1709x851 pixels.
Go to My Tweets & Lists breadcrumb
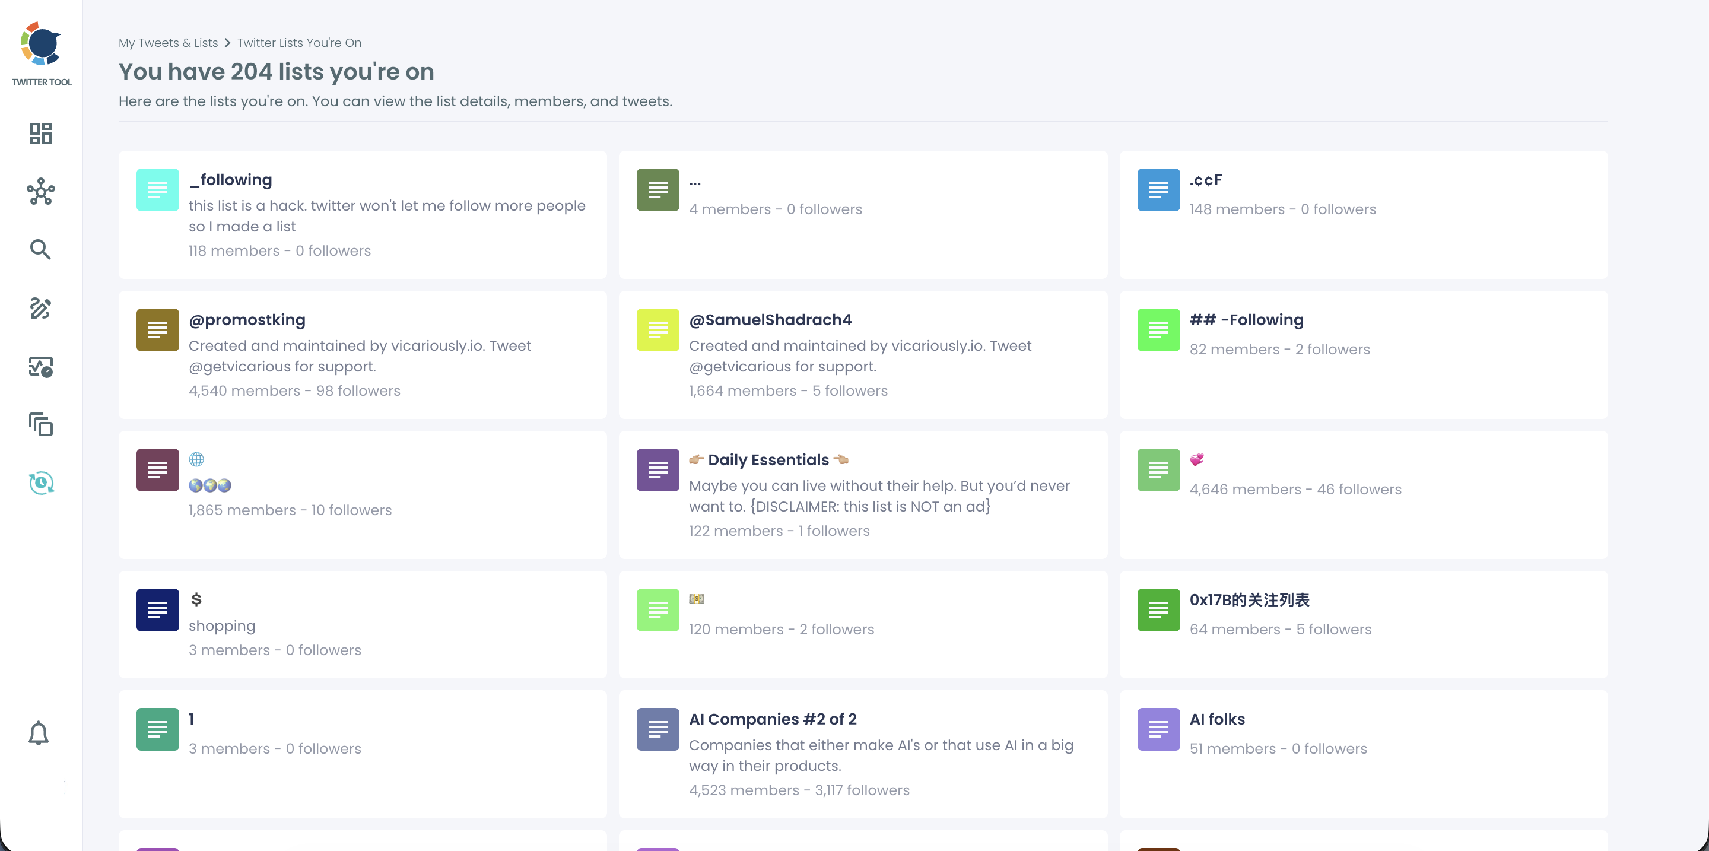[x=169, y=43]
